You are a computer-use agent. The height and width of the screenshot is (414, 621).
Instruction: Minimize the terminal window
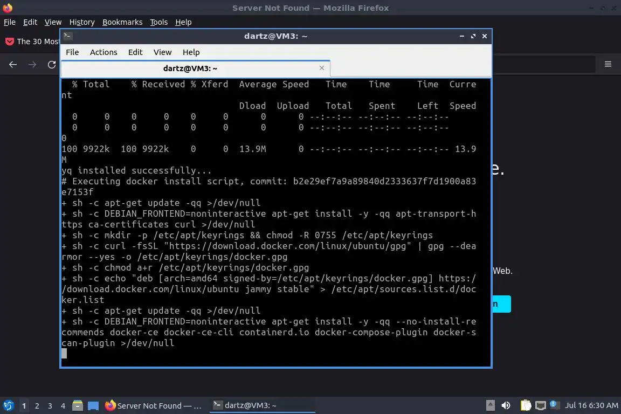[462, 36]
